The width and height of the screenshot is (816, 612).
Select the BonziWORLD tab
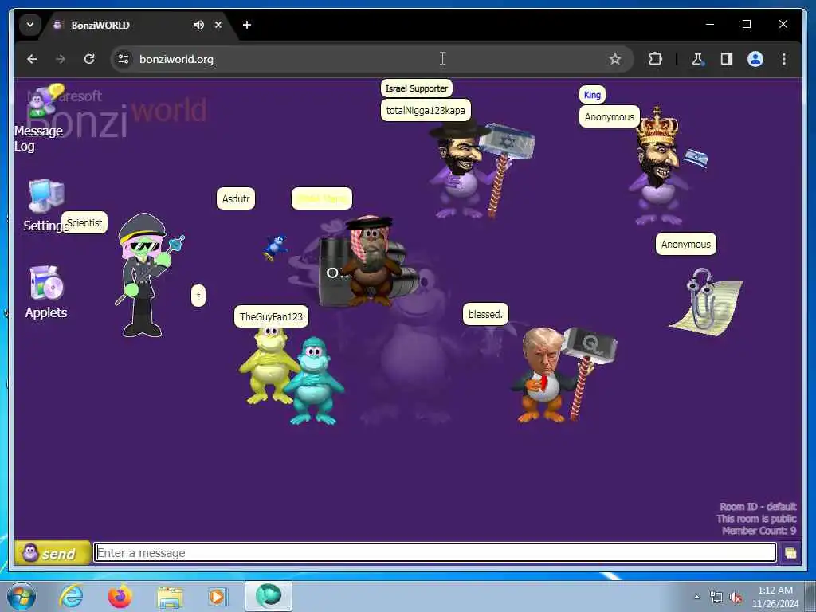pos(125,25)
